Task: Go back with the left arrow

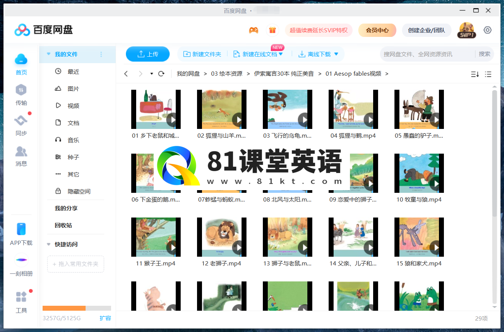Action: tap(126, 74)
